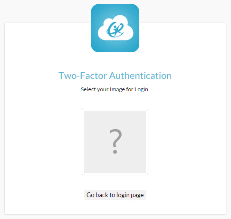Click the globe figure emblem in the cloud
Viewport: 231px width, 219px height.
[x=115, y=29]
